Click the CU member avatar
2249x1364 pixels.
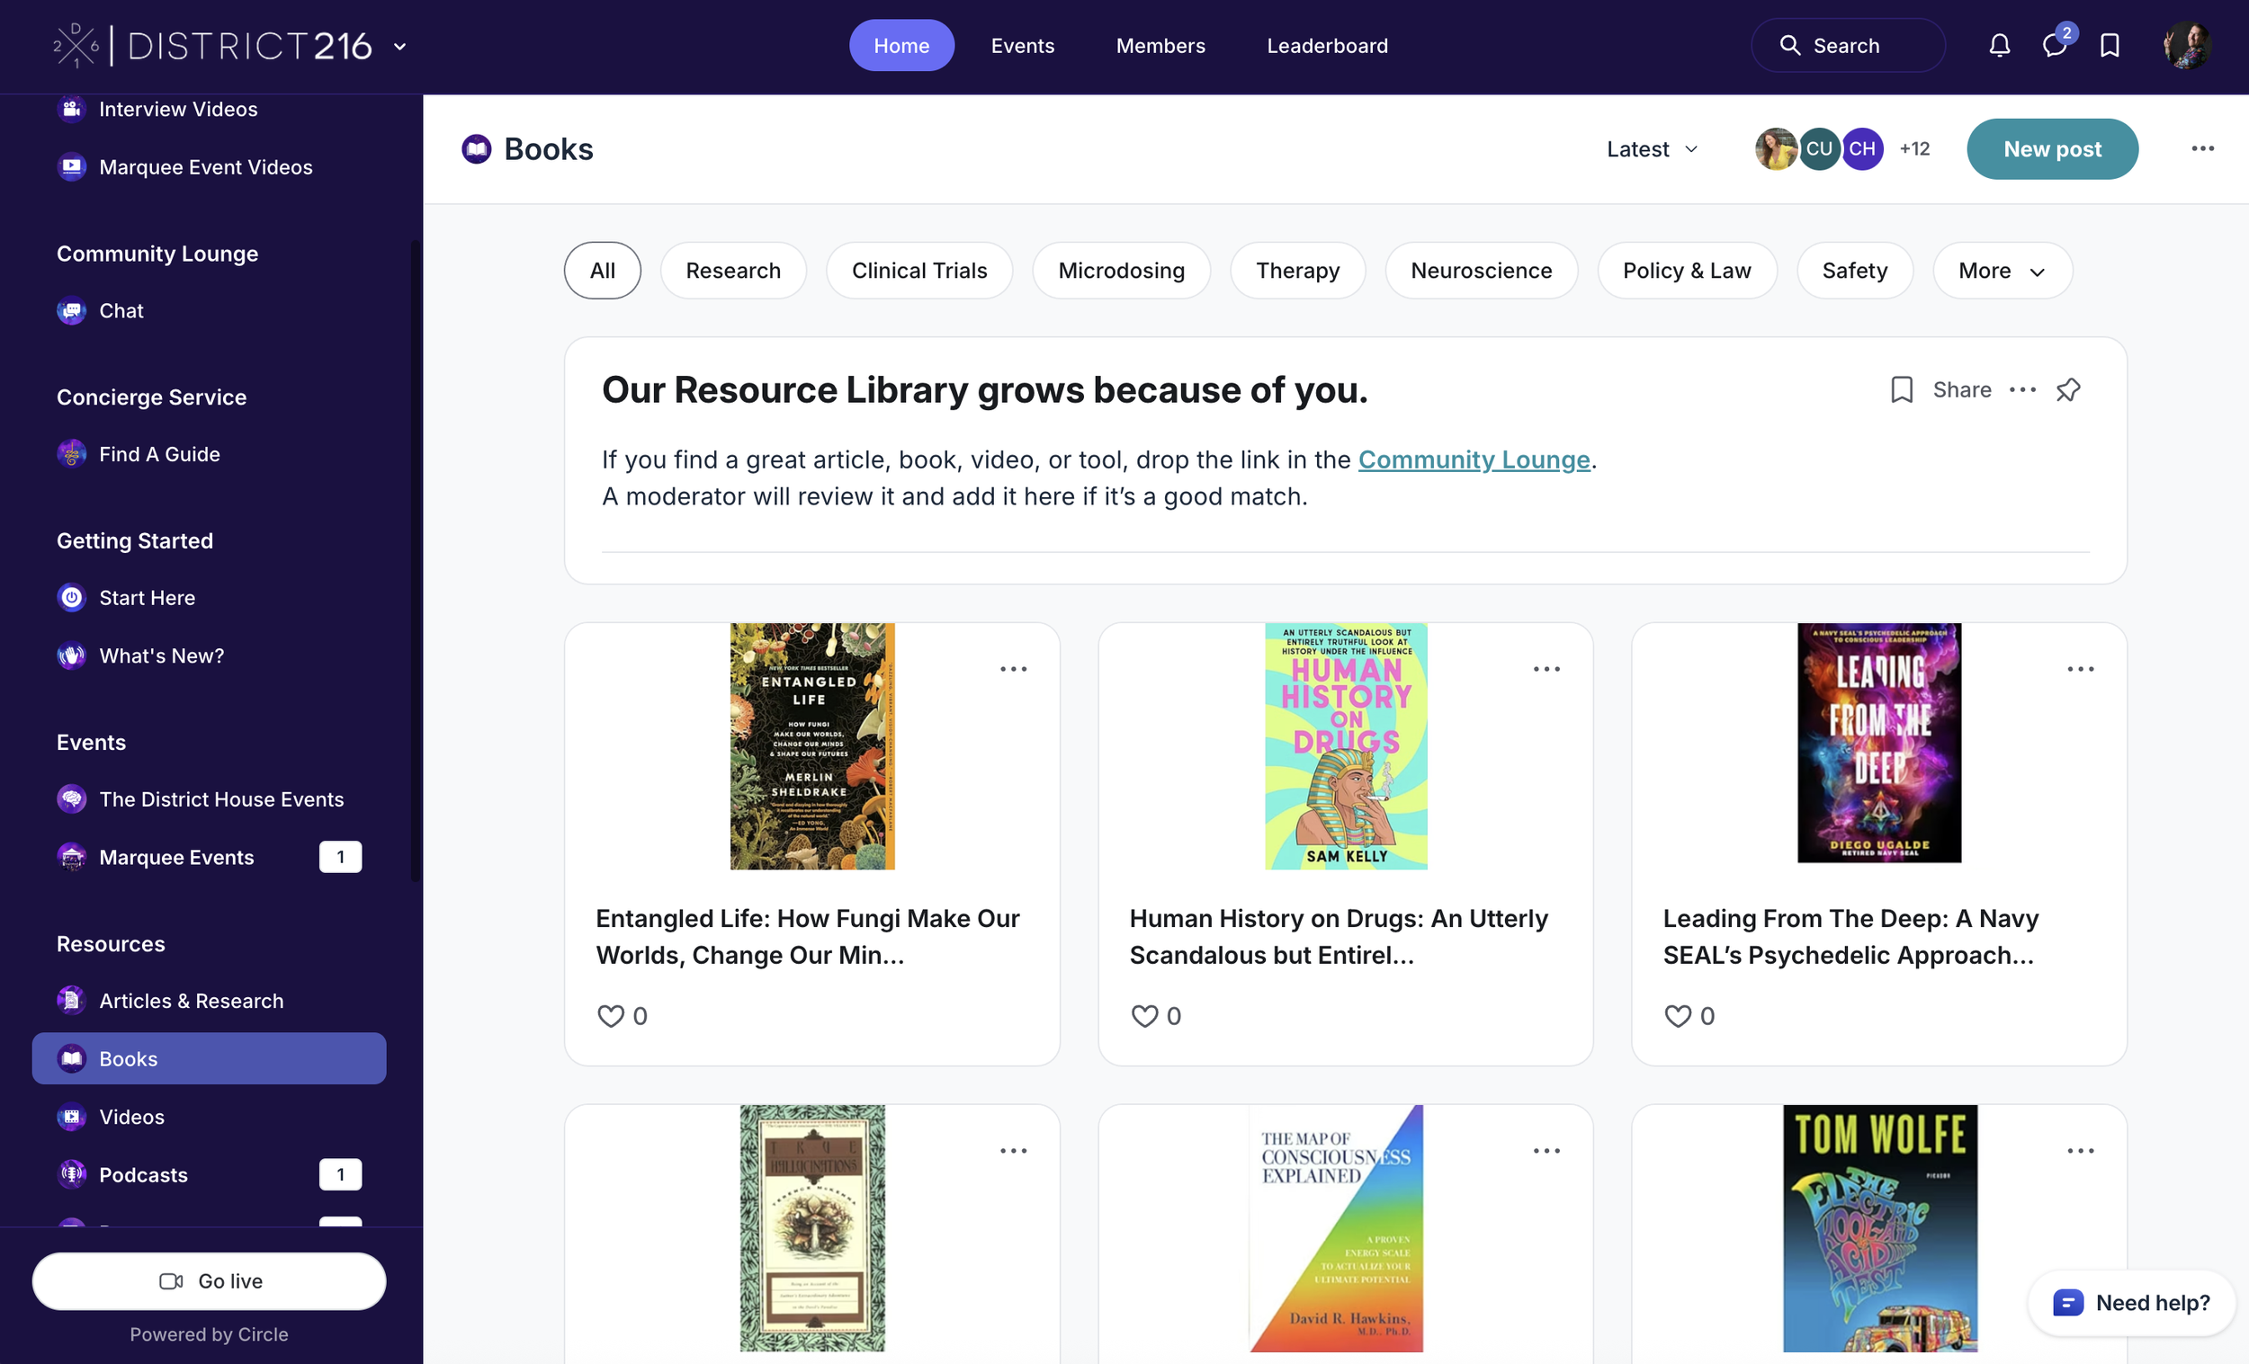1819,148
